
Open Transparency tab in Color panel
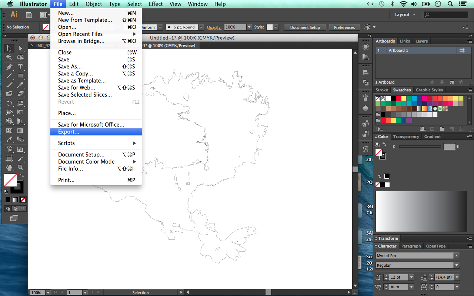[x=406, y=137]
